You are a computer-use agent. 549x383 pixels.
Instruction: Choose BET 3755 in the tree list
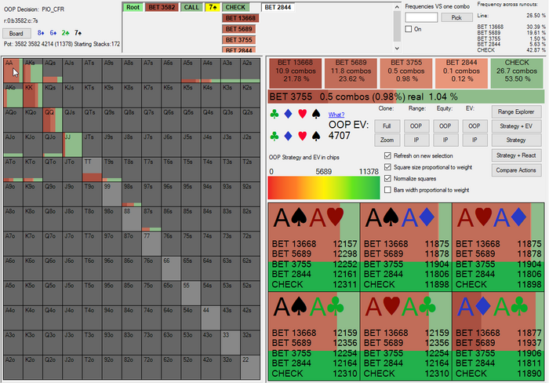tap(238, 39)
